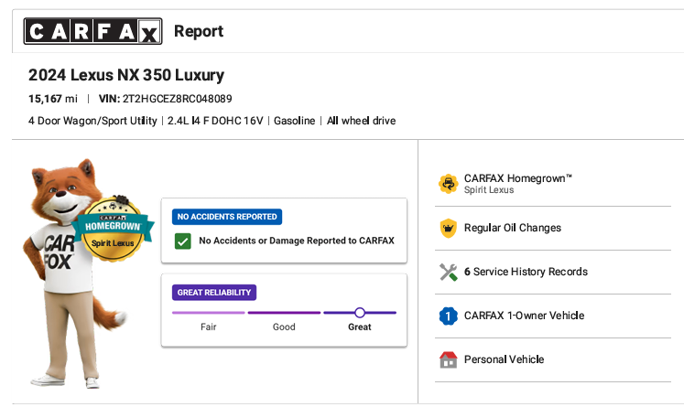
Task: Click the green checkmark for no accidents
Action: [183, 241]
